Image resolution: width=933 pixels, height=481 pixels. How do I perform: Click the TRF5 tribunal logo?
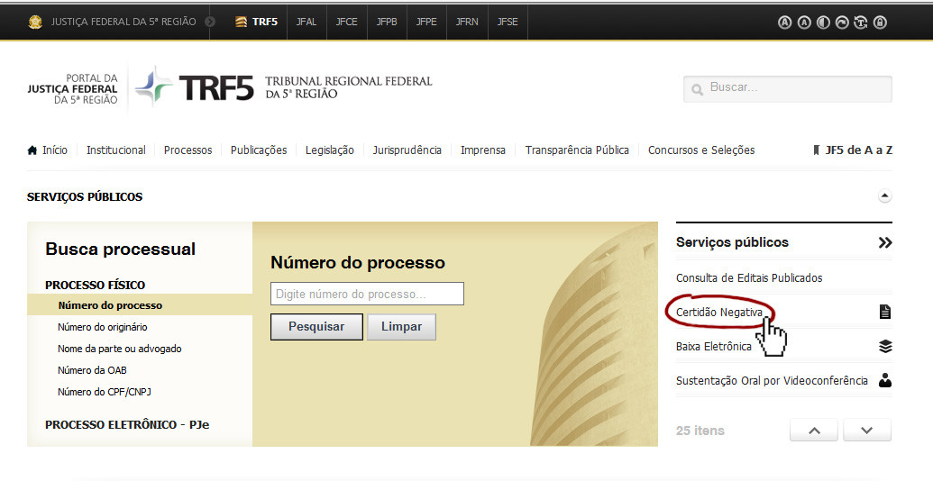[x=283, y=88]
